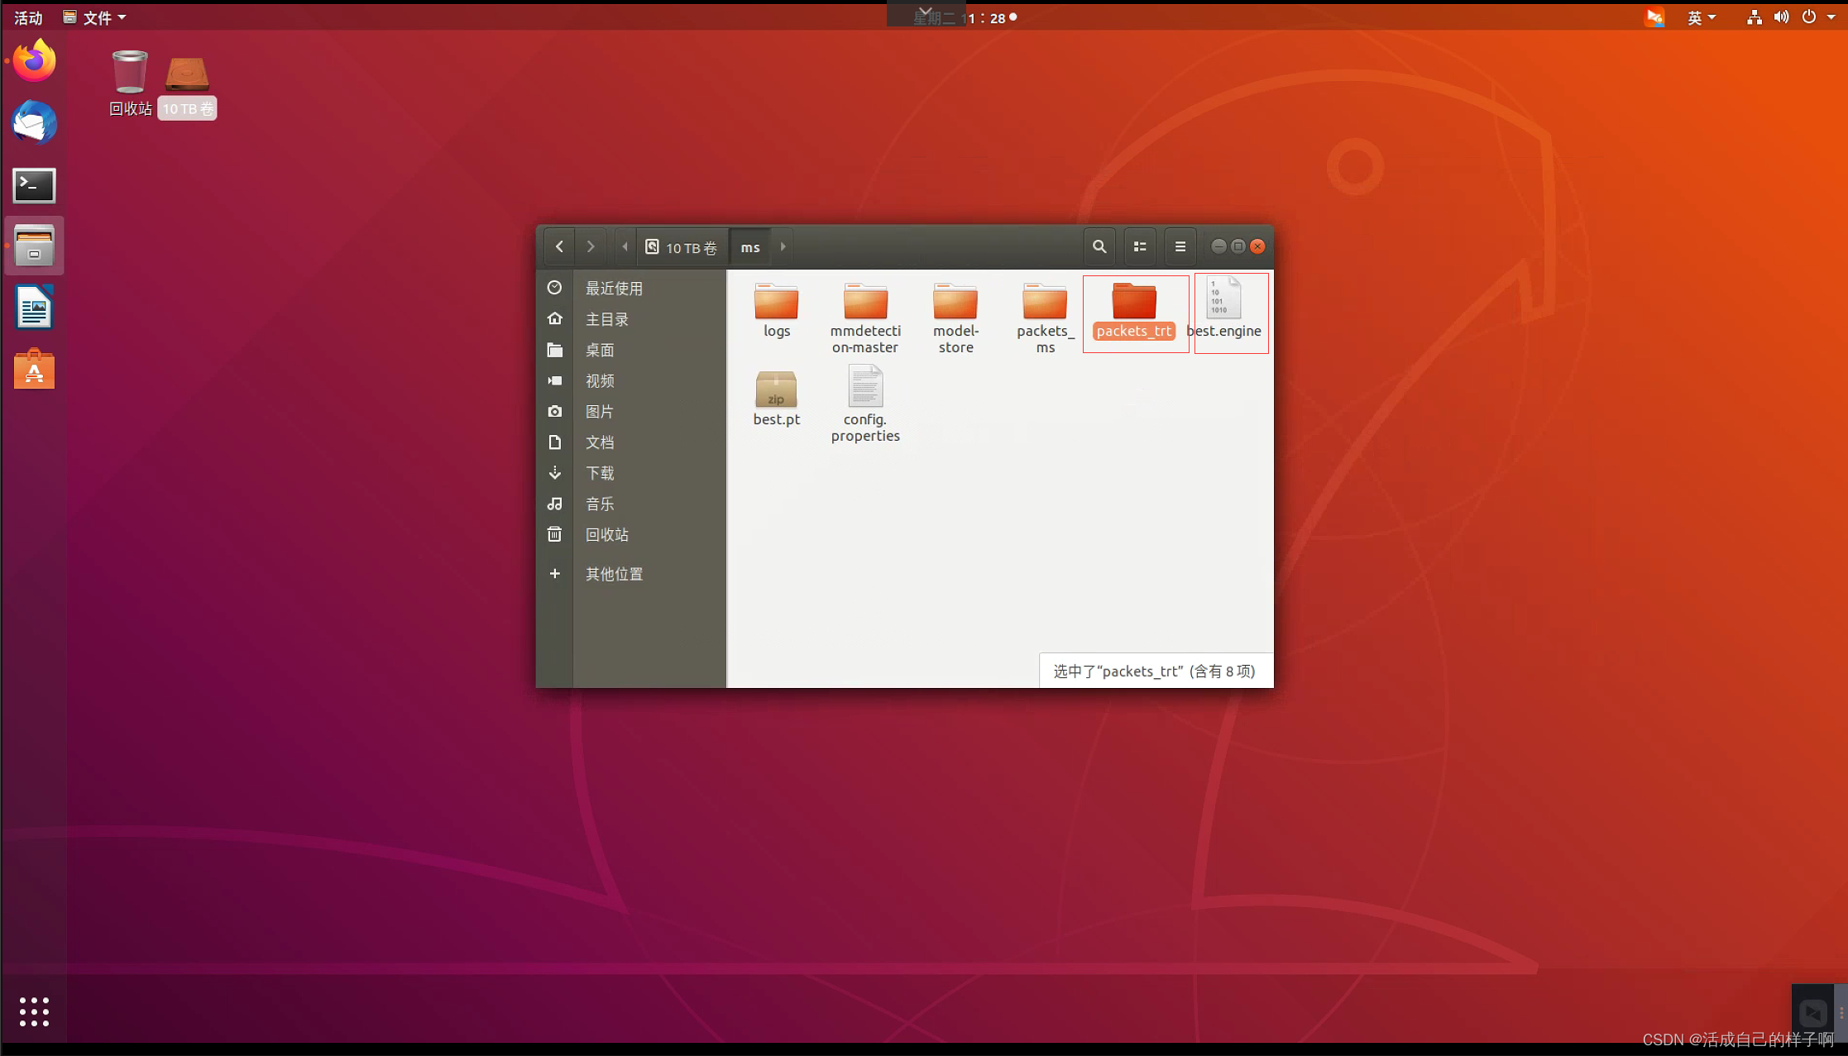Open 活动 activities overview
Screen dimensions: 1848x1056
click(x=28, y=17)
